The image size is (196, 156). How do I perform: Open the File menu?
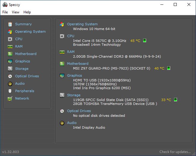(x=5, y=12)
